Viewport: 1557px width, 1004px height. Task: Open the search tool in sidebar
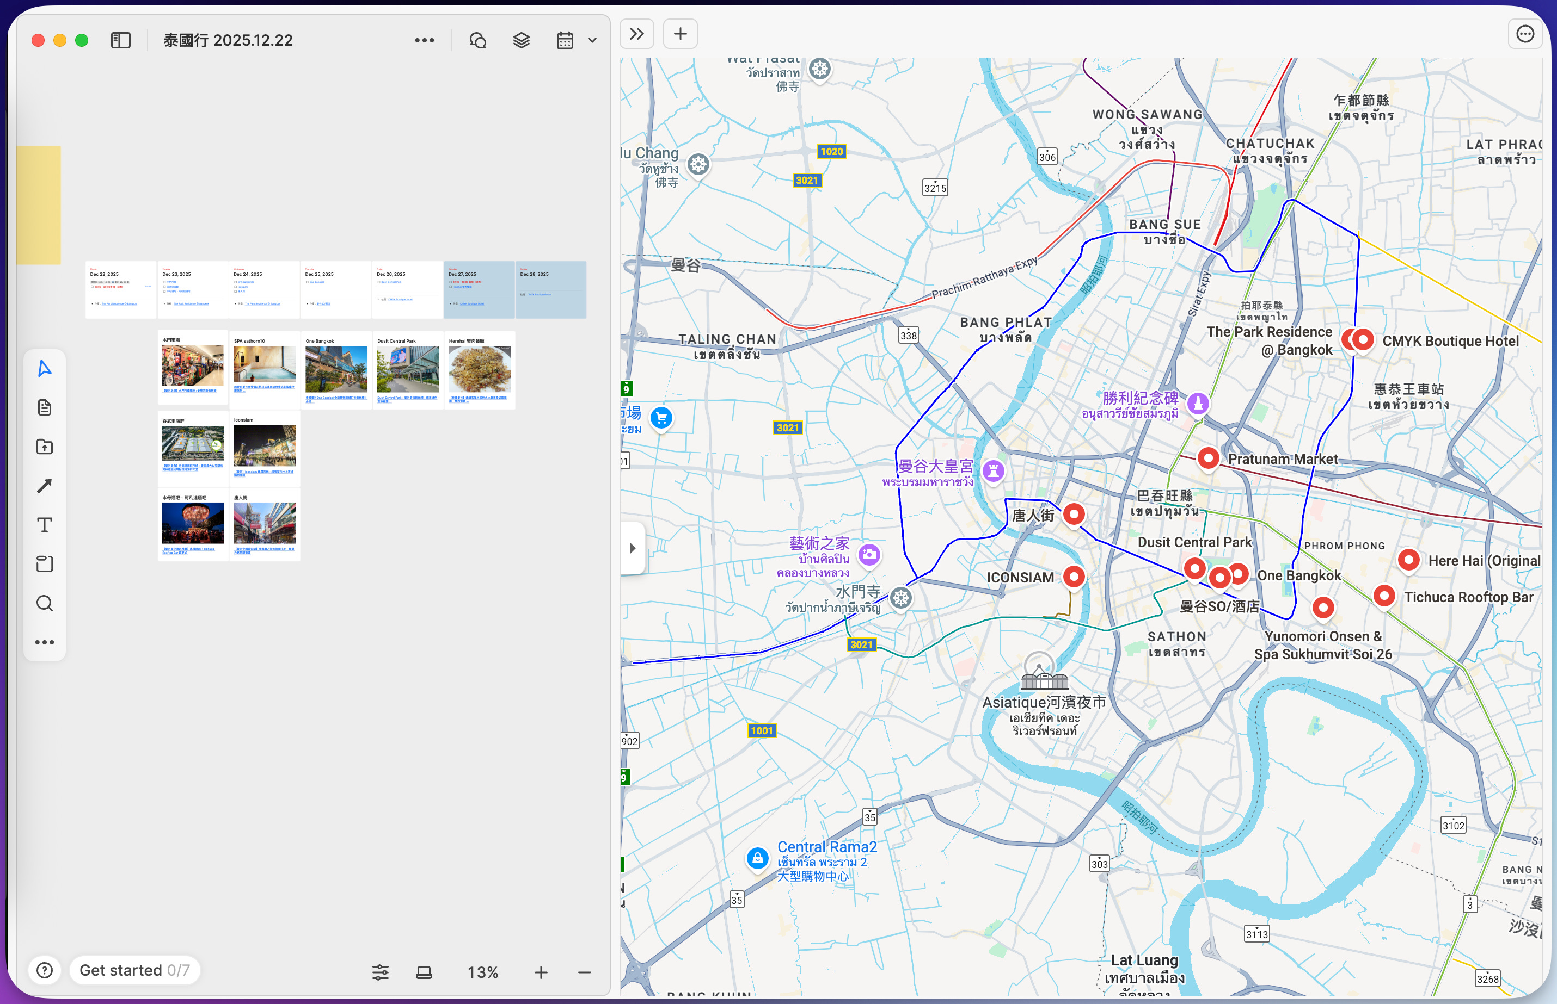point(45,603)
